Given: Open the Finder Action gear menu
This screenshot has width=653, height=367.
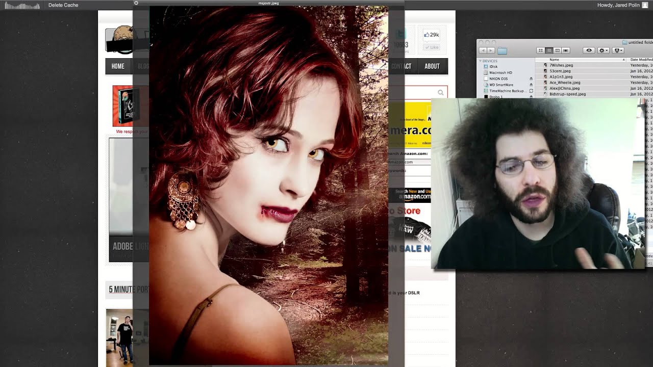Looking at the screenshot, I should [604, 50].
